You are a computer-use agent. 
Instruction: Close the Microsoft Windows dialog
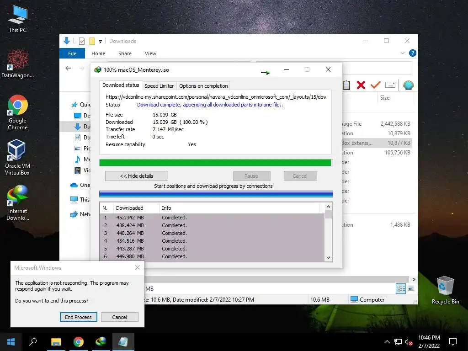click(138, 267)
